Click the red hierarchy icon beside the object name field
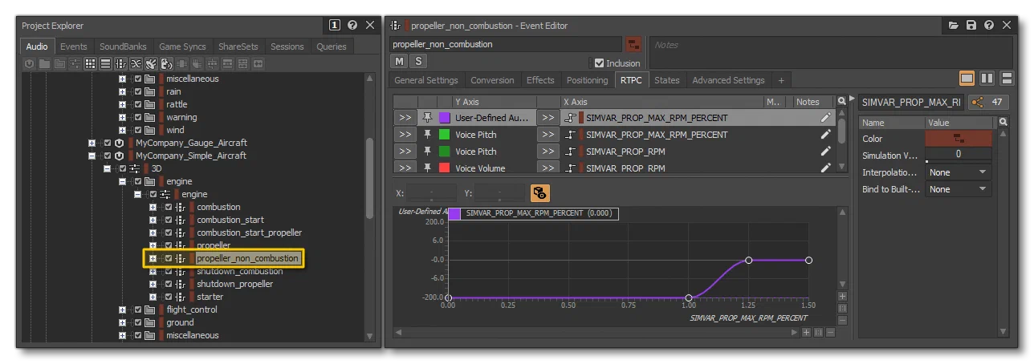The height and width of the screenshot is (364, 1034). (633, 44)
